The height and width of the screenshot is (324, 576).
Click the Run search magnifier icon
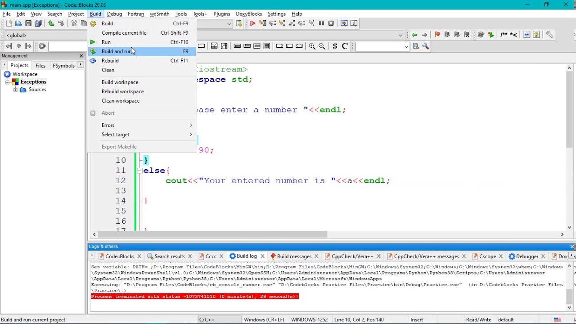point(416,46)
